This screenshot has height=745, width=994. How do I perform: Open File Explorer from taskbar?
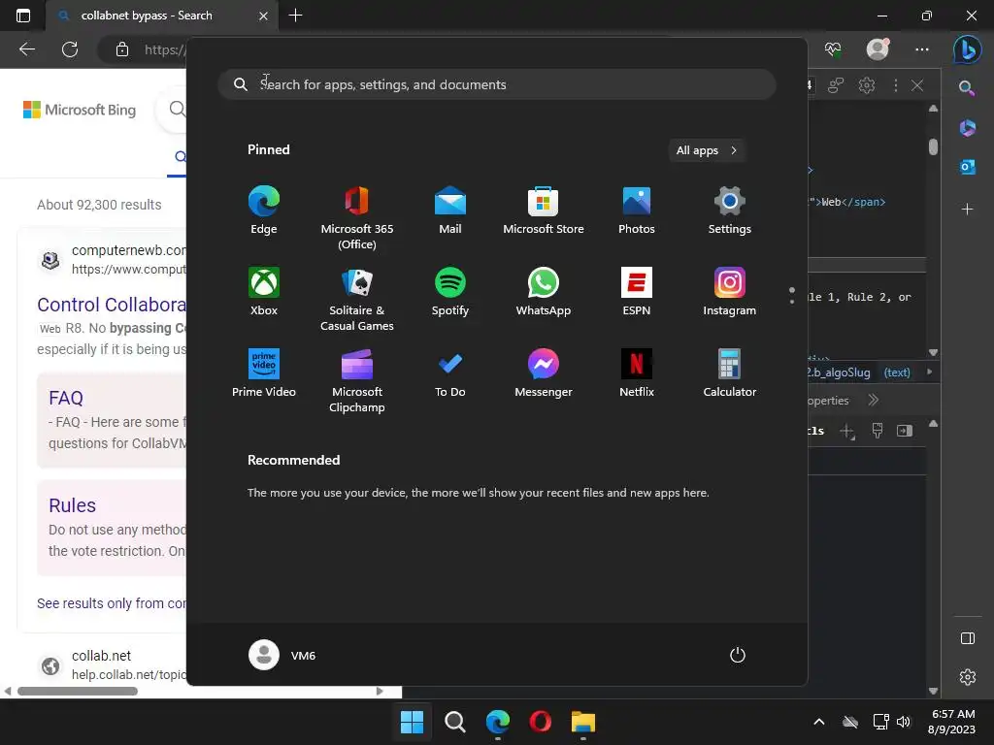click(x=583, y=722)
